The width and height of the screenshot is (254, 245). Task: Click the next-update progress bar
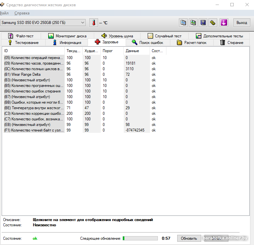[x=140, y=238]
